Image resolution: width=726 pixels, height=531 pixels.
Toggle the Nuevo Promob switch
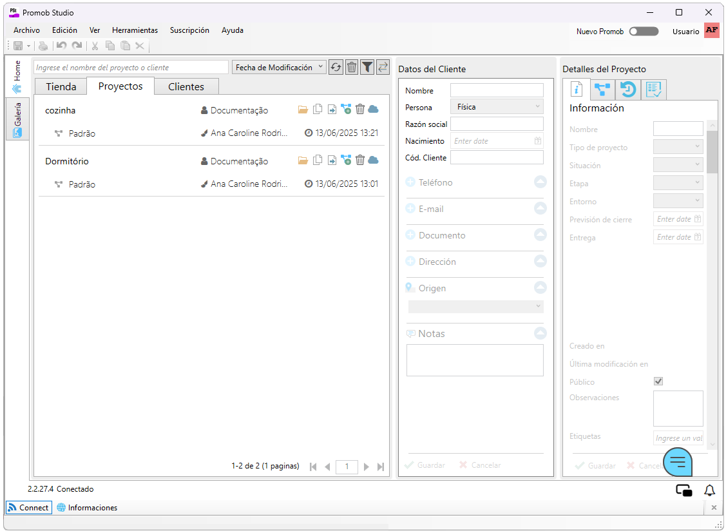click(x=644, y=31)
